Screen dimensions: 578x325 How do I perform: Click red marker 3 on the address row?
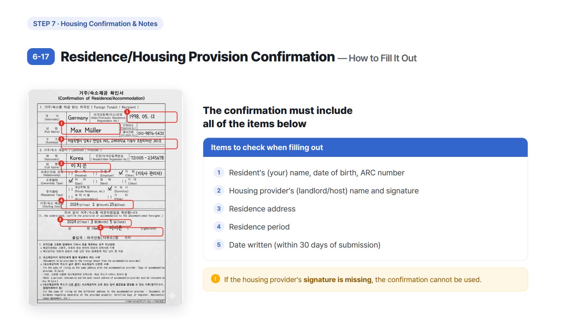click(x=61, y=139)
